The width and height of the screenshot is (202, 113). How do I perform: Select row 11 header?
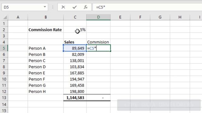[x=4, y=85]
